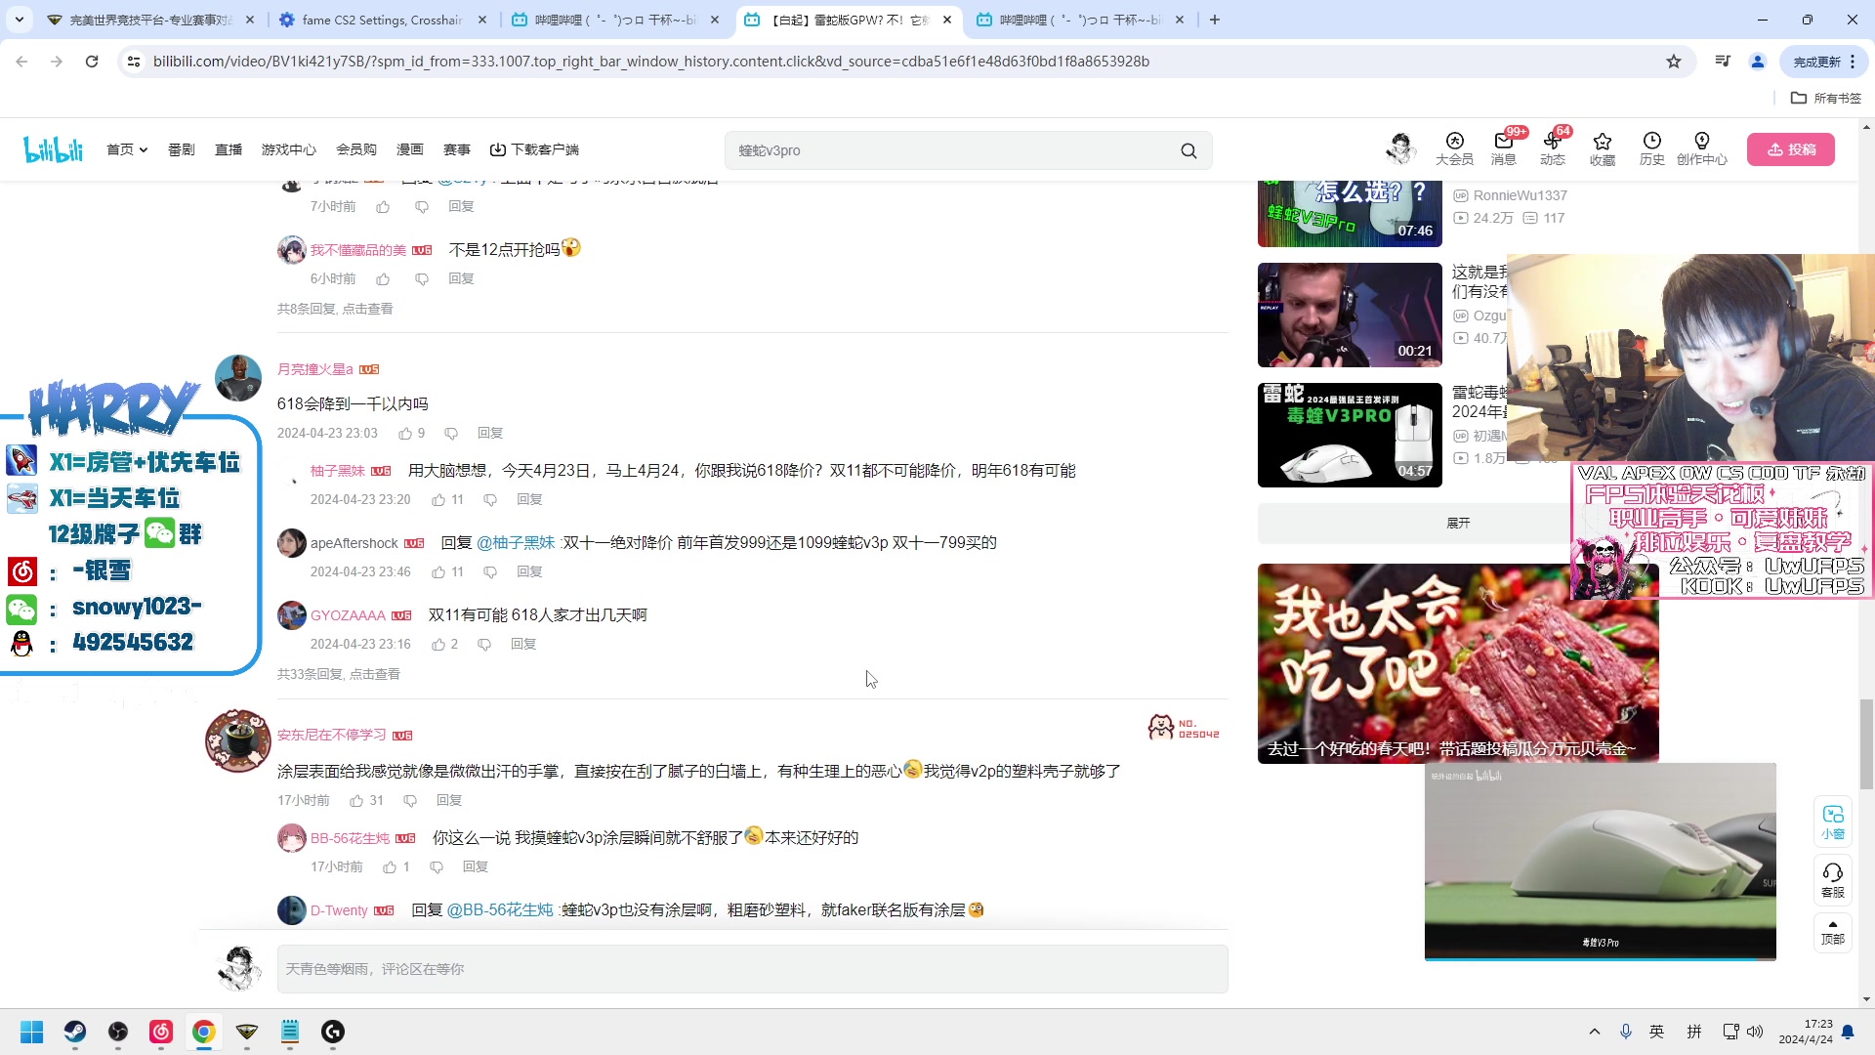Go to 番剧 section
Viewport: 1875px width, 1055px height.
click(x=182, y=149)
